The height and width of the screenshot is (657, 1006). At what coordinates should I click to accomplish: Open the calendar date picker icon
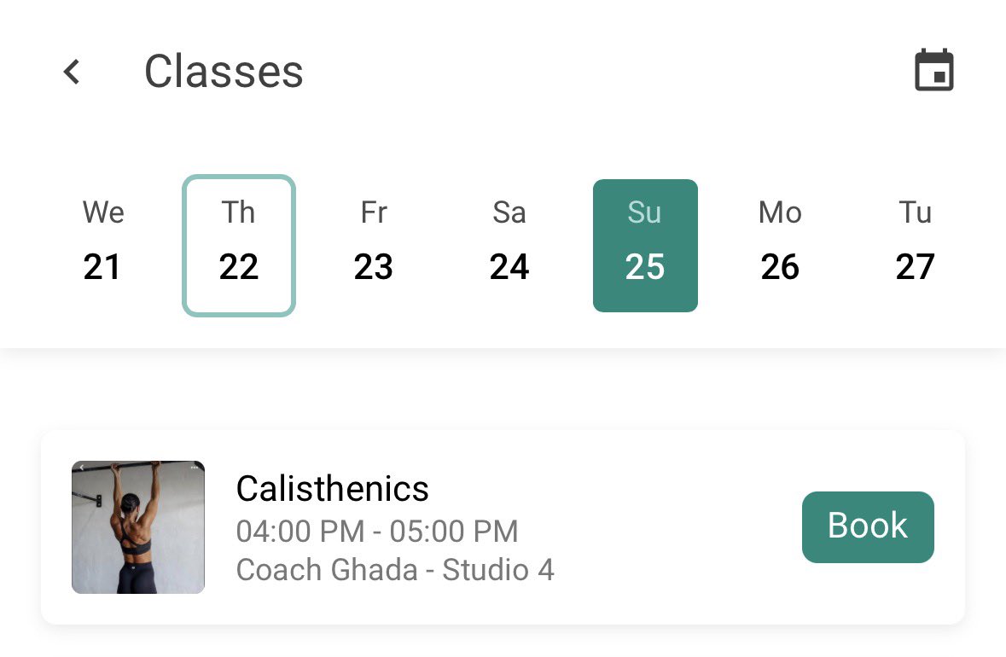pos(933,69)
